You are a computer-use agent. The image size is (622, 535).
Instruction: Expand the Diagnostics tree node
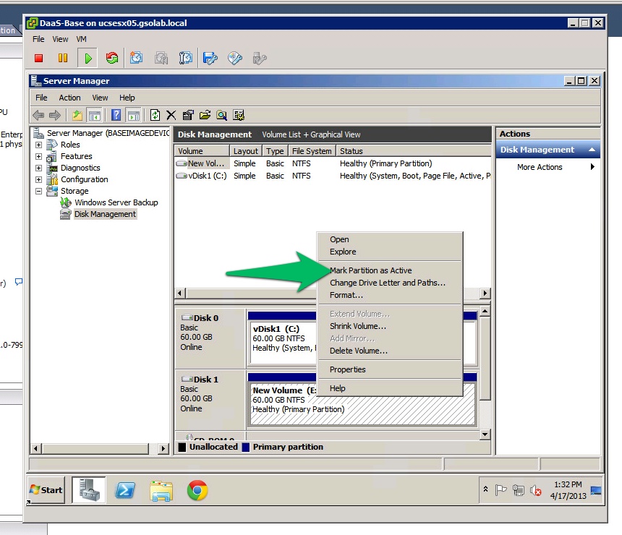click(x=38, y=168)
